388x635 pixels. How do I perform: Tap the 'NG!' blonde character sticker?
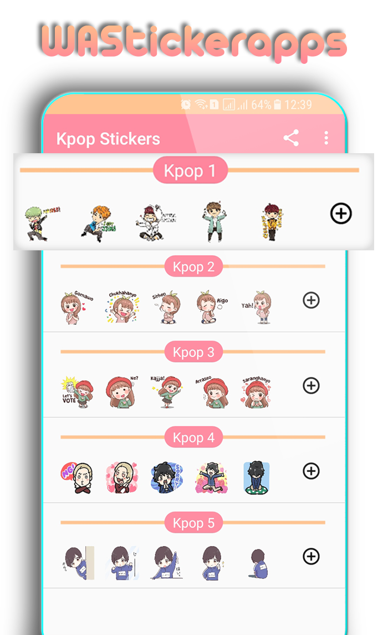77,477
